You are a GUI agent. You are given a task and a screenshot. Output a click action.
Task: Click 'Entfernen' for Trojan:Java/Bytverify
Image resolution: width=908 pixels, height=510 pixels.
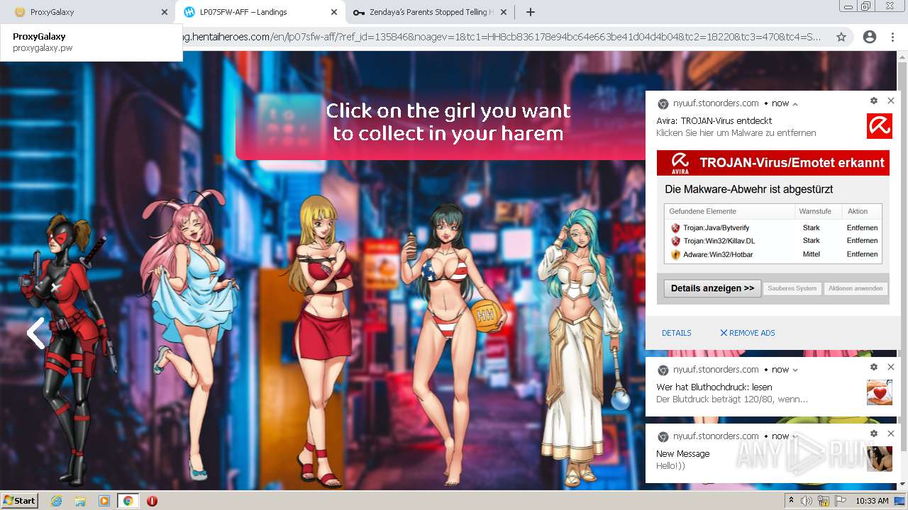click(862, 228)
